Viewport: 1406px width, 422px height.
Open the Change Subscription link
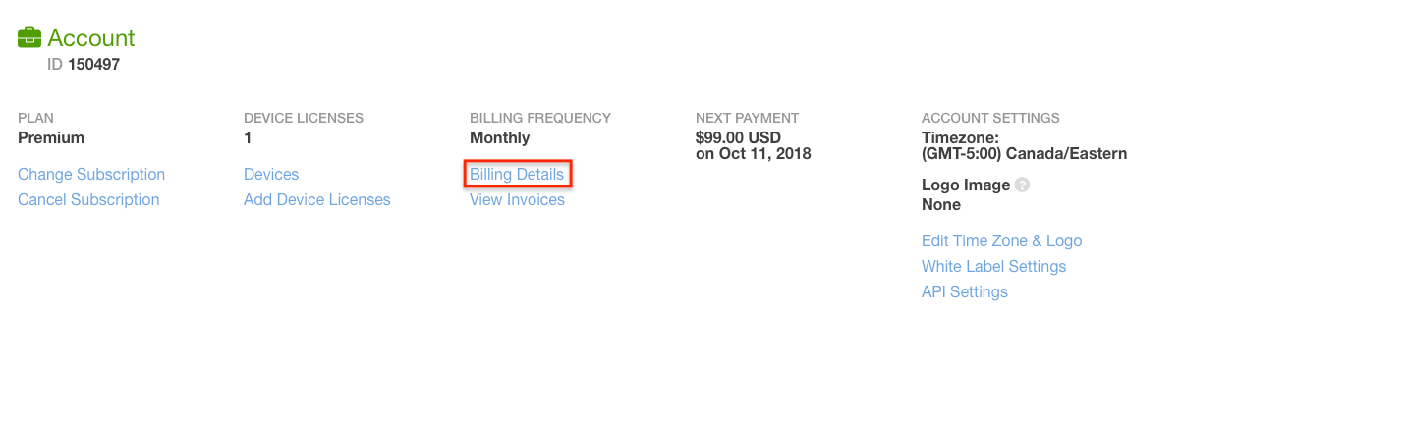click(91, 174)
